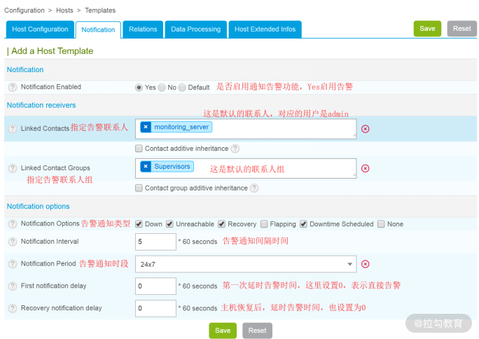Open help icon for Recovery notification delay
Image resolution: width=479 pixels, height=339 pixels.
[x=13, y=308]
